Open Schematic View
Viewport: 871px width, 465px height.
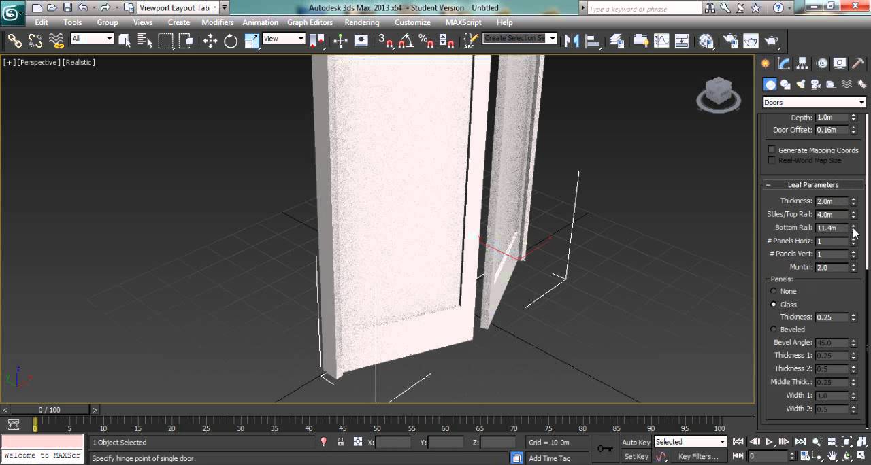682,41
